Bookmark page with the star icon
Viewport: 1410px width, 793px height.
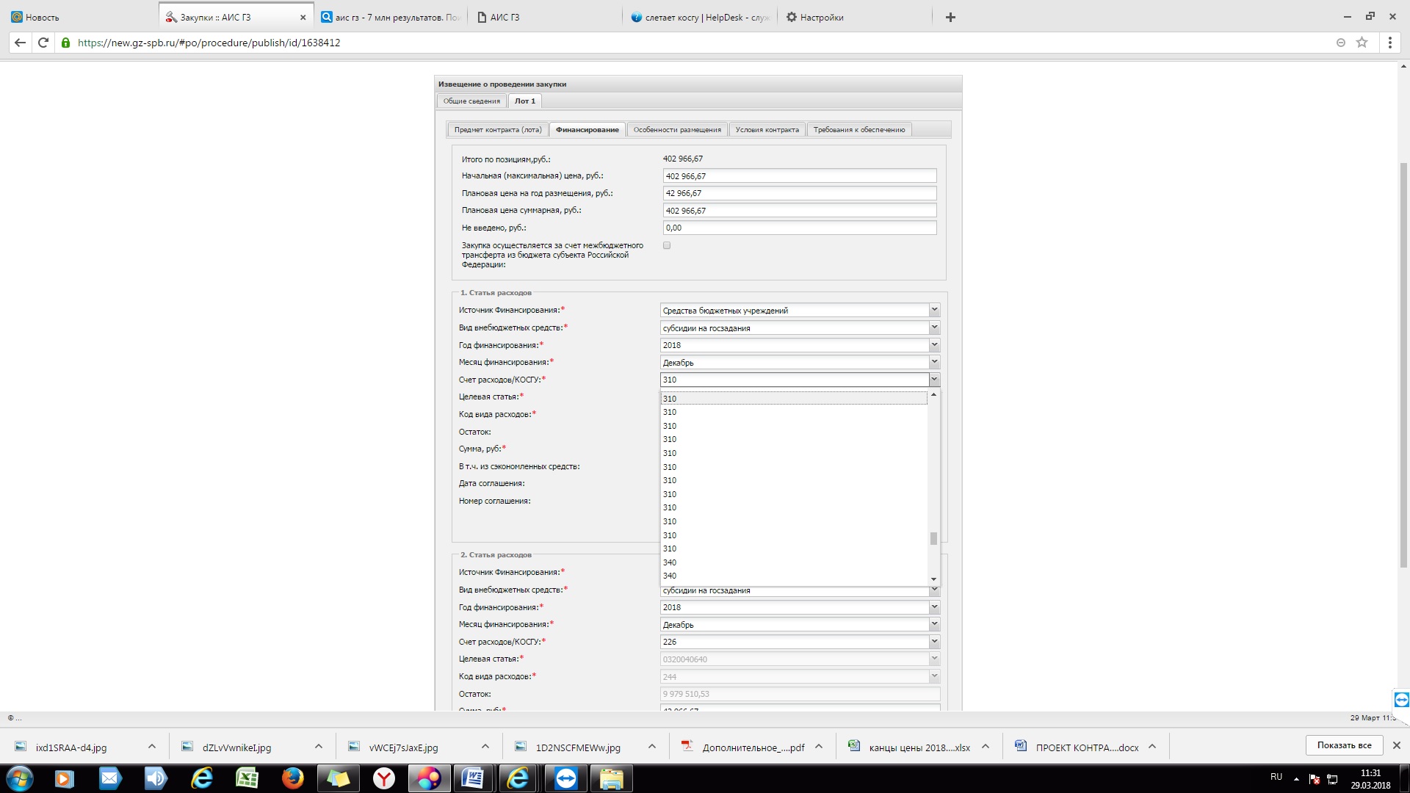[1362, 43]
